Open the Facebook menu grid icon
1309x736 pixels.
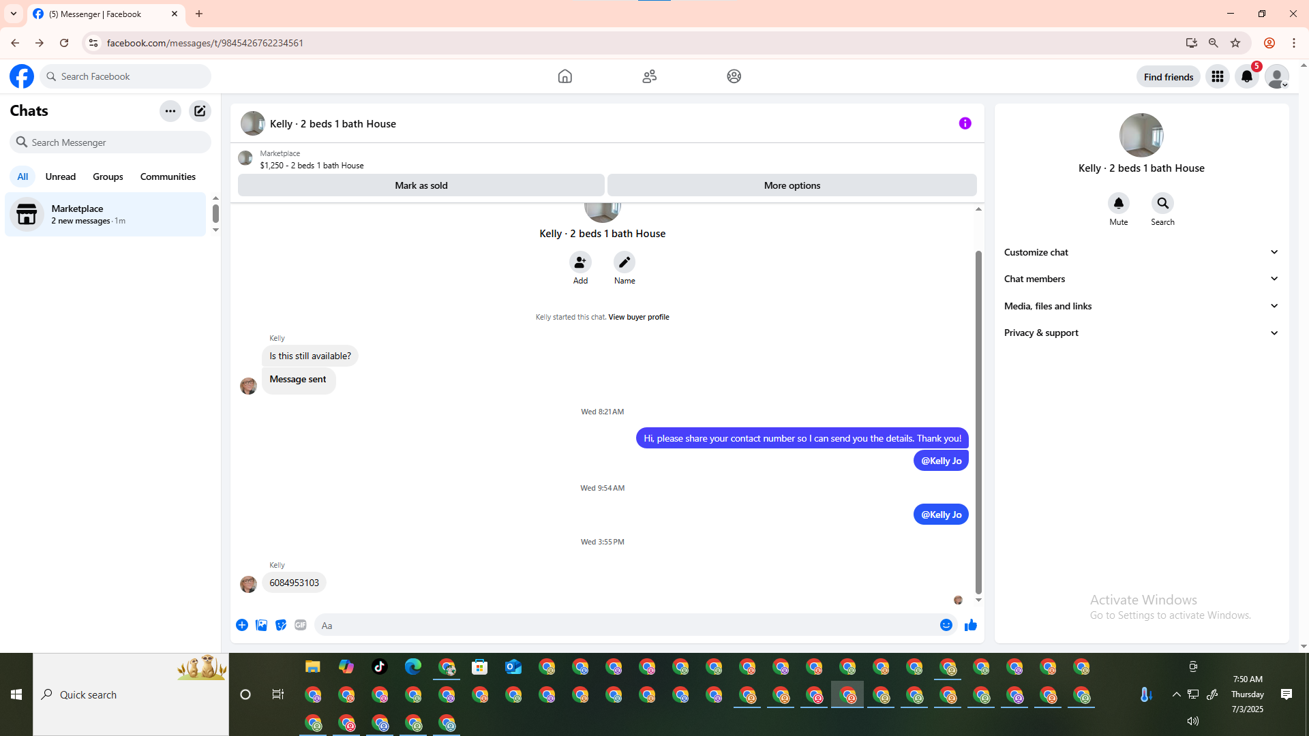[1218, 76]
